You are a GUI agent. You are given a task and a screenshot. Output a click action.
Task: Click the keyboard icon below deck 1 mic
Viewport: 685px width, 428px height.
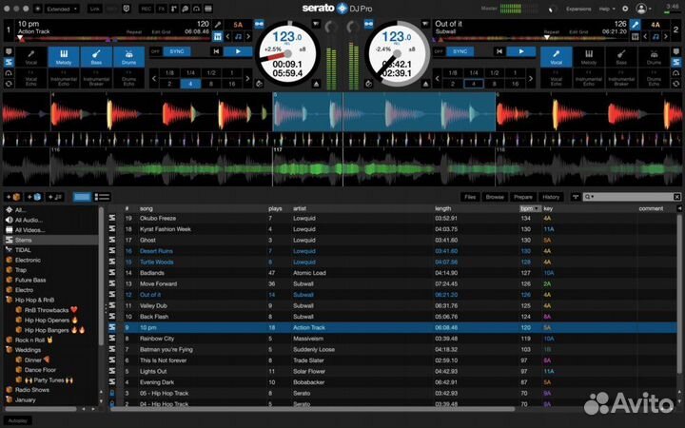click(x=218, y=37)
